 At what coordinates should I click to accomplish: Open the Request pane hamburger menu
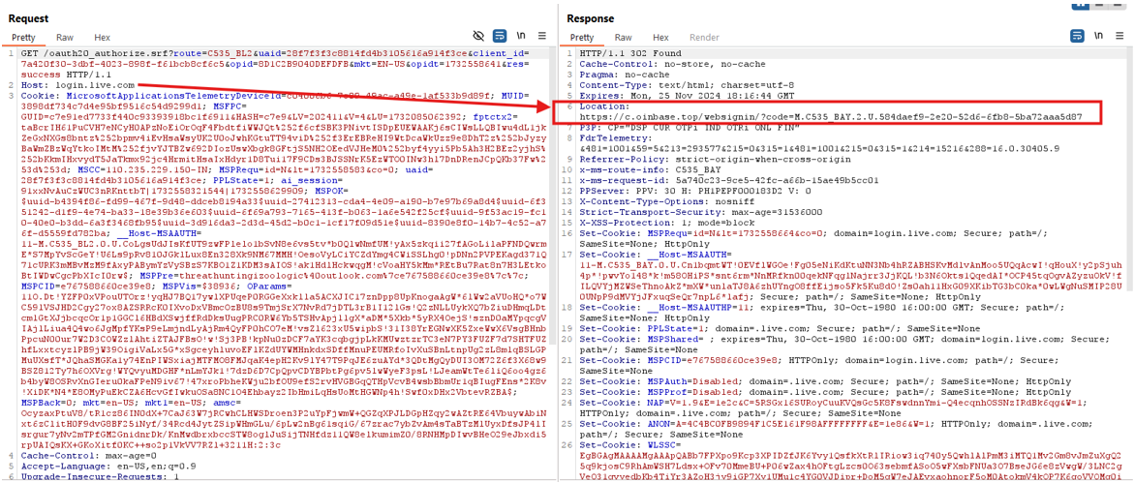click(543, 37)
